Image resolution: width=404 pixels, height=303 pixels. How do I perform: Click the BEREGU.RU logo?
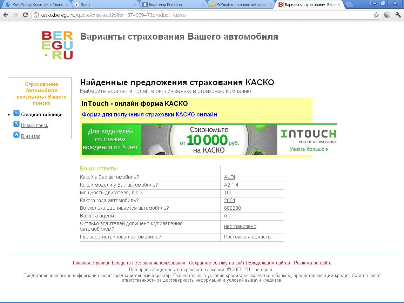[x=57, y=45]
